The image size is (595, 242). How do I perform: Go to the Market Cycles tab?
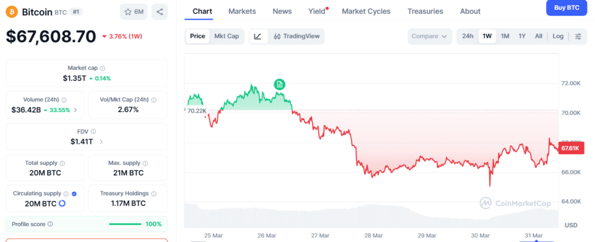366,11
